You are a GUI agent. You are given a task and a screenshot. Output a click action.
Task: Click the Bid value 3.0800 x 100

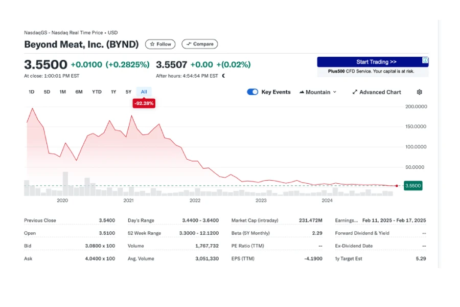click(100, 246)
